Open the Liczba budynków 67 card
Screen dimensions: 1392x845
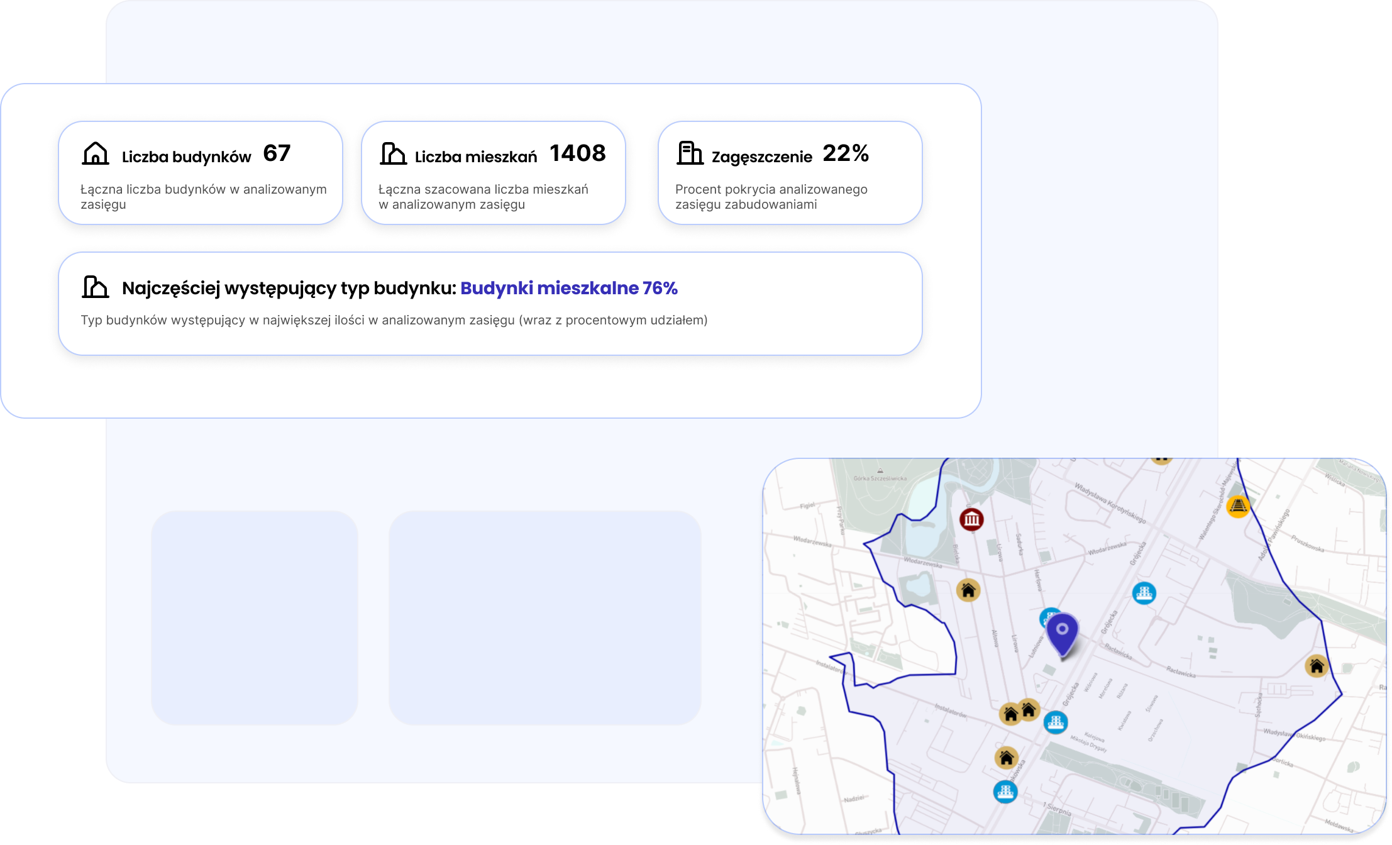[x=200, y=174]
